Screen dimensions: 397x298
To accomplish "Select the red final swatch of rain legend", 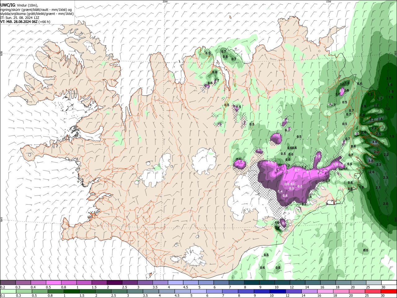I will (x=389, y=291).
